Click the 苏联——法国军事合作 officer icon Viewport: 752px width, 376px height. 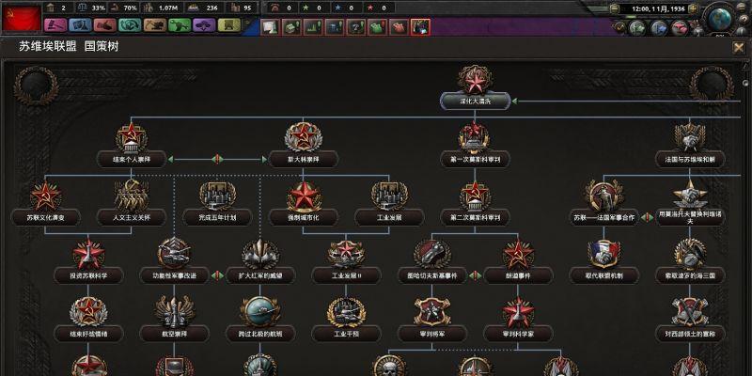point(603,196)
